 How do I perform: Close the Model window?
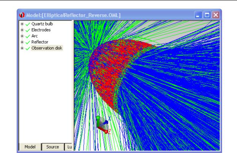pos(216,15)
